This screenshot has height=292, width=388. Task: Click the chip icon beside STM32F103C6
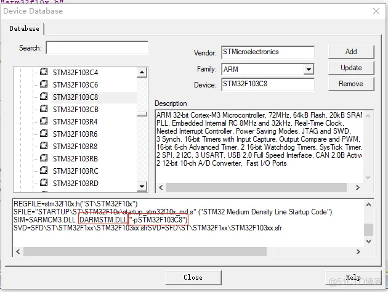point(44,84)
